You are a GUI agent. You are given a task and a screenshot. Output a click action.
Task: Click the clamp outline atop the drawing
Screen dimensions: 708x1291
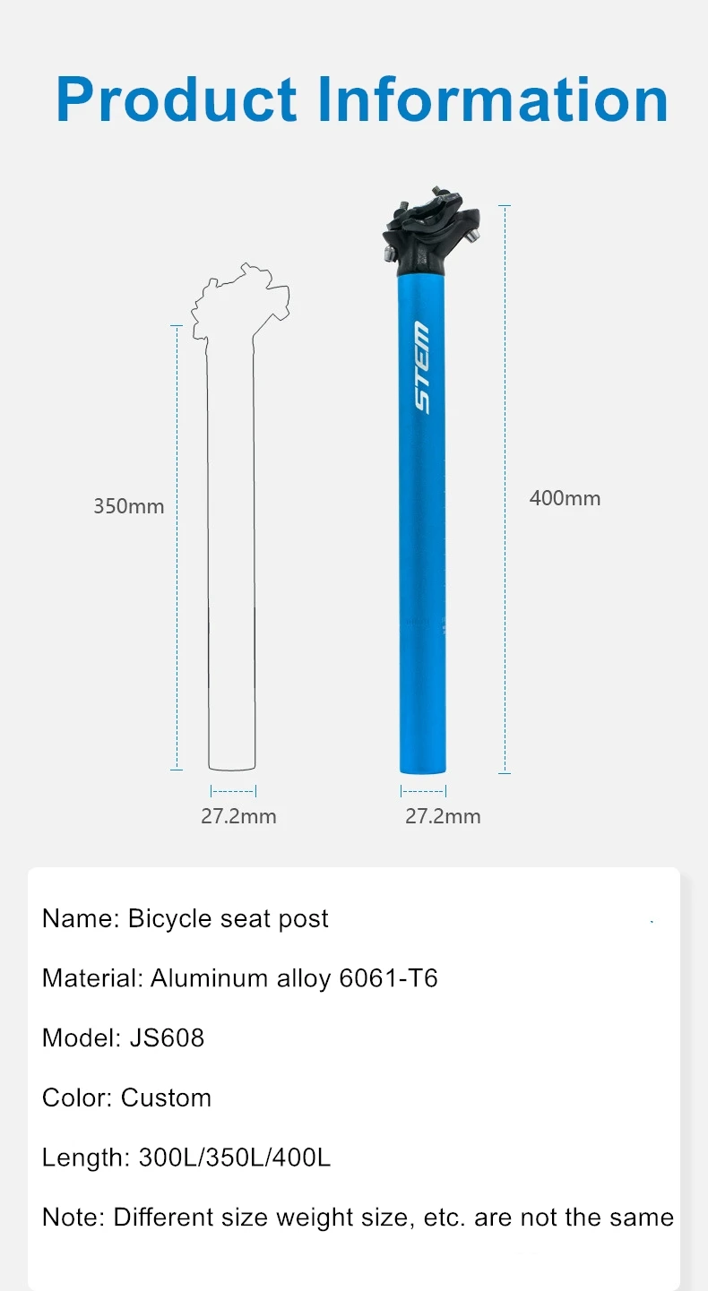tap(240, 300)
